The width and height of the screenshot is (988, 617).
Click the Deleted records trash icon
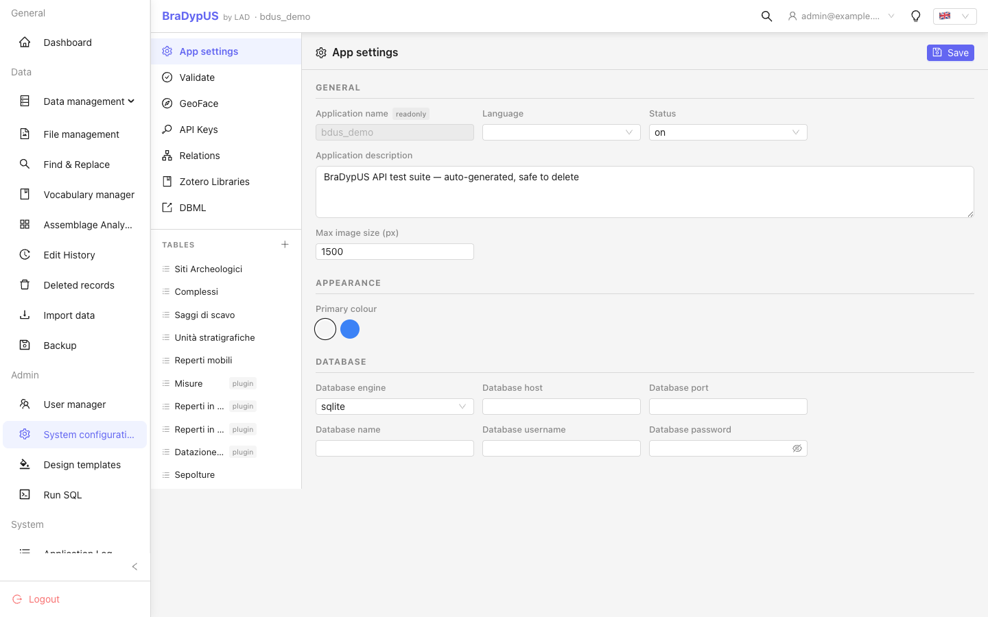[x=25, y=285]
